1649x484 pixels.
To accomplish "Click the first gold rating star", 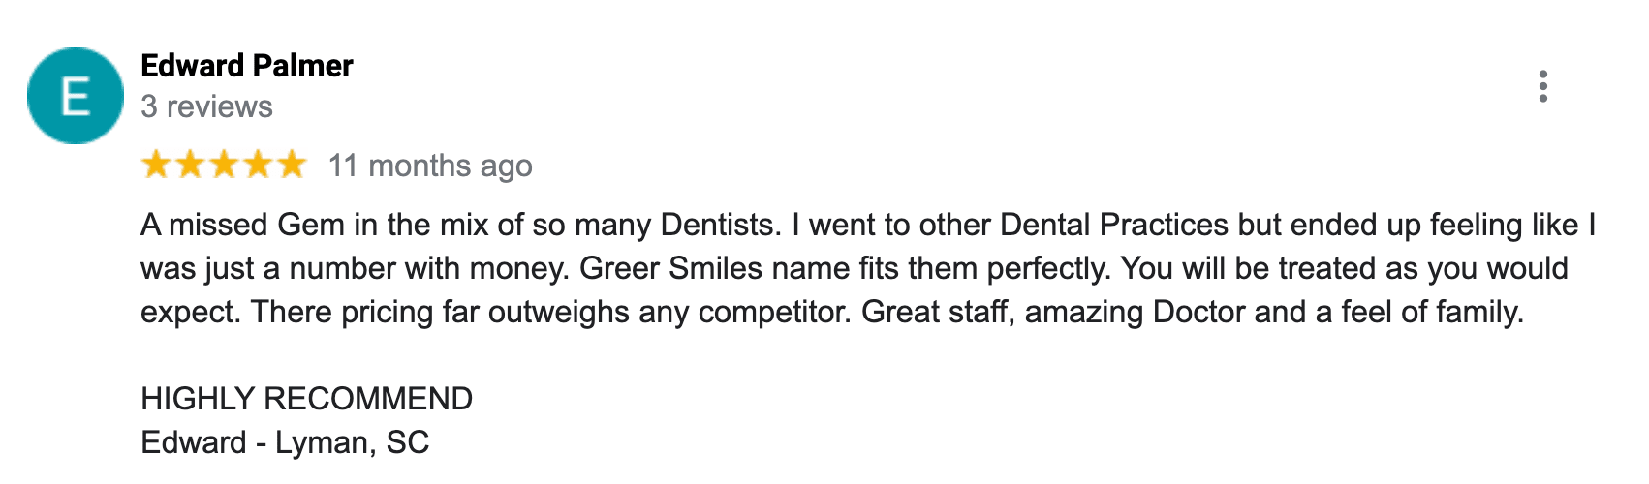I will pos(157,166).
